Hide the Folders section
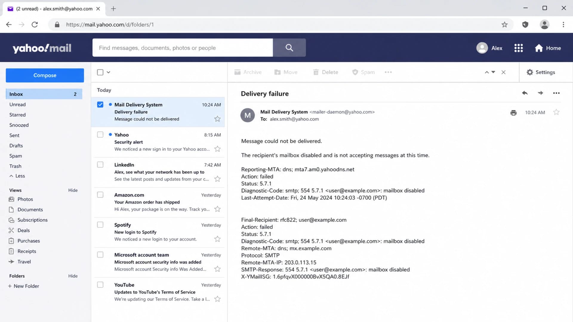 [73, 276]
